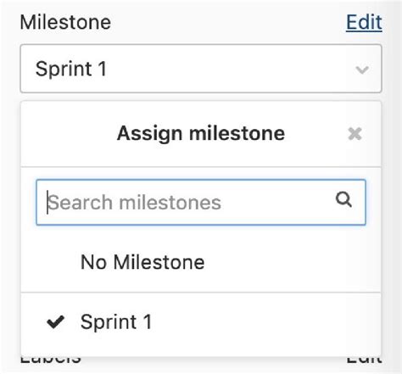This screenshot has width=402, height=374.
Task: Click the partially hidden Labels Edit link
Action: [x=365, y=360]
